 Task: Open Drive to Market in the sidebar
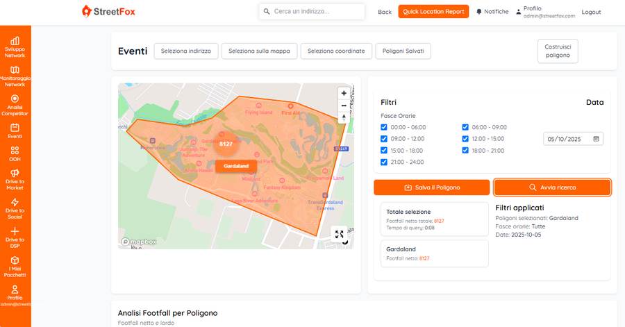coord(15,179)
